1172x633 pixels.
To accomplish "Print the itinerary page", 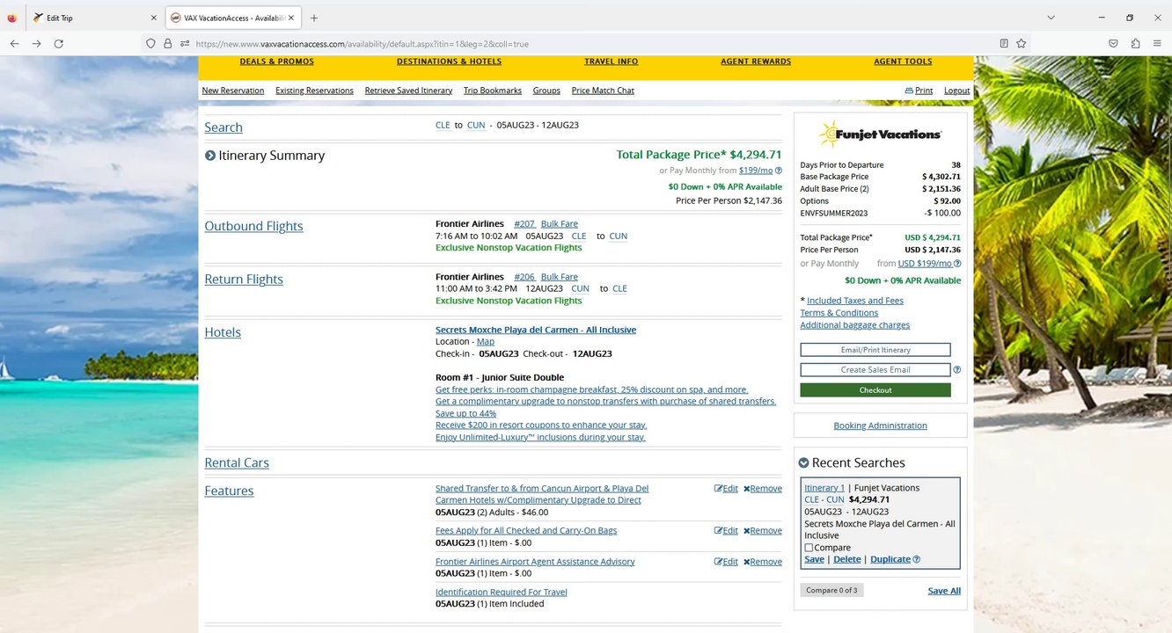I will pyautogui.click(x=919, y=91).
